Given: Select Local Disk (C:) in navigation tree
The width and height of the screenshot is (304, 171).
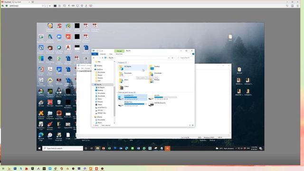Looking at the screenshot, I should 101,107.
